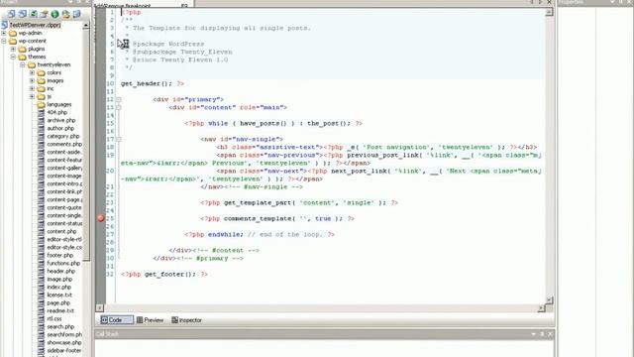Open archive.php in the project tree
This screenshot has width=634, height=357.
click(x=61, y=120)
